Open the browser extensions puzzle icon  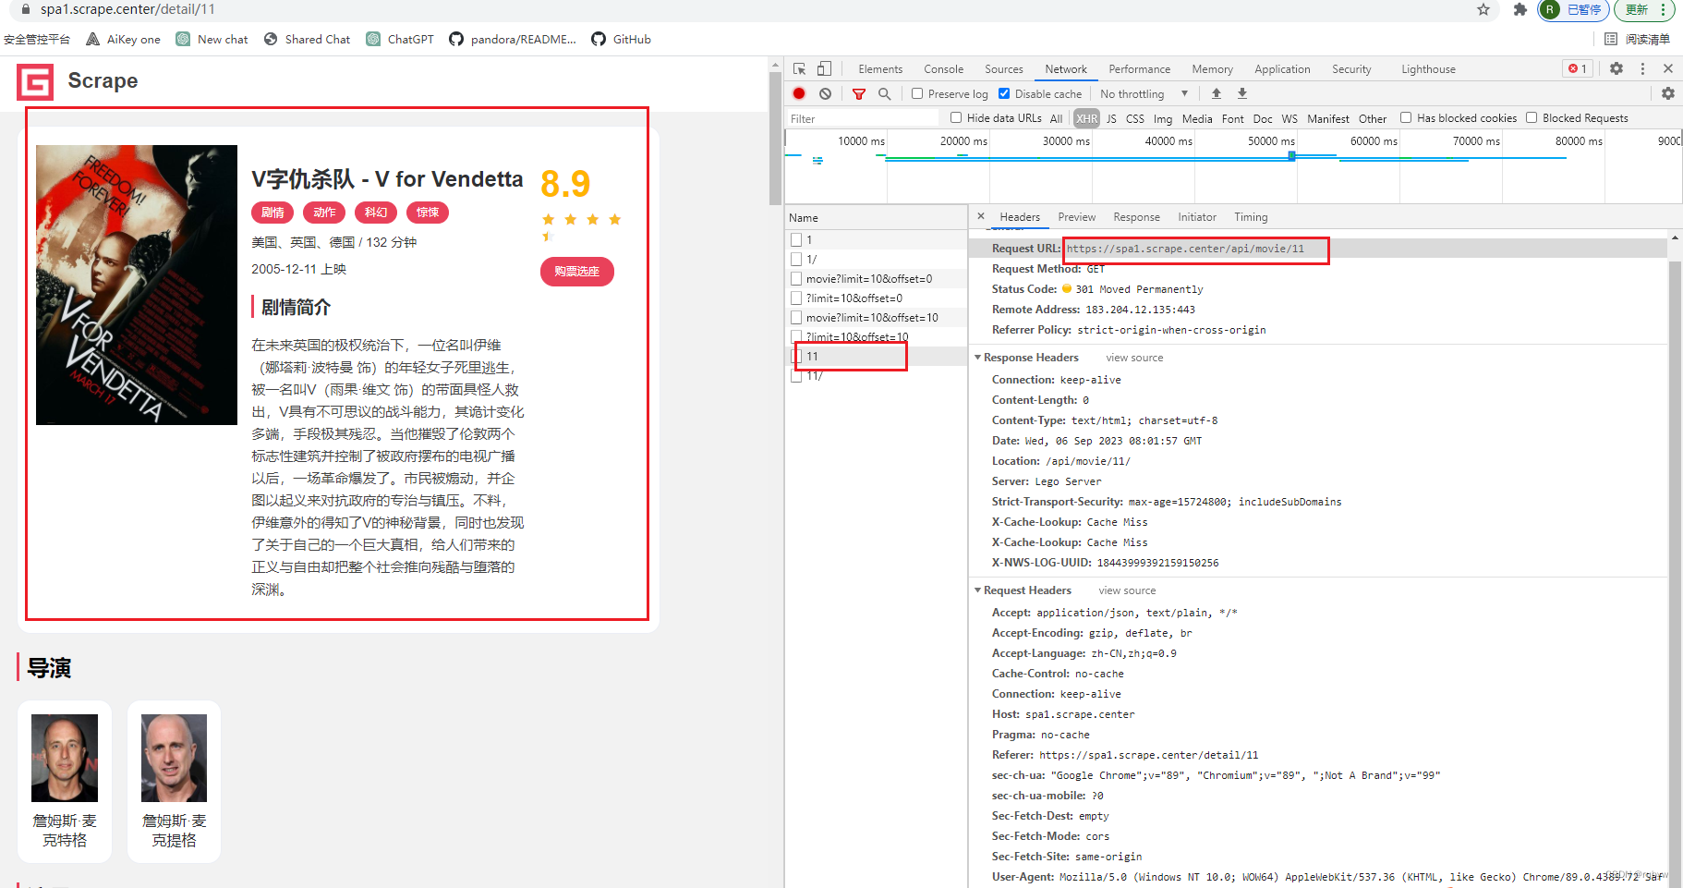pos(1520,9)
